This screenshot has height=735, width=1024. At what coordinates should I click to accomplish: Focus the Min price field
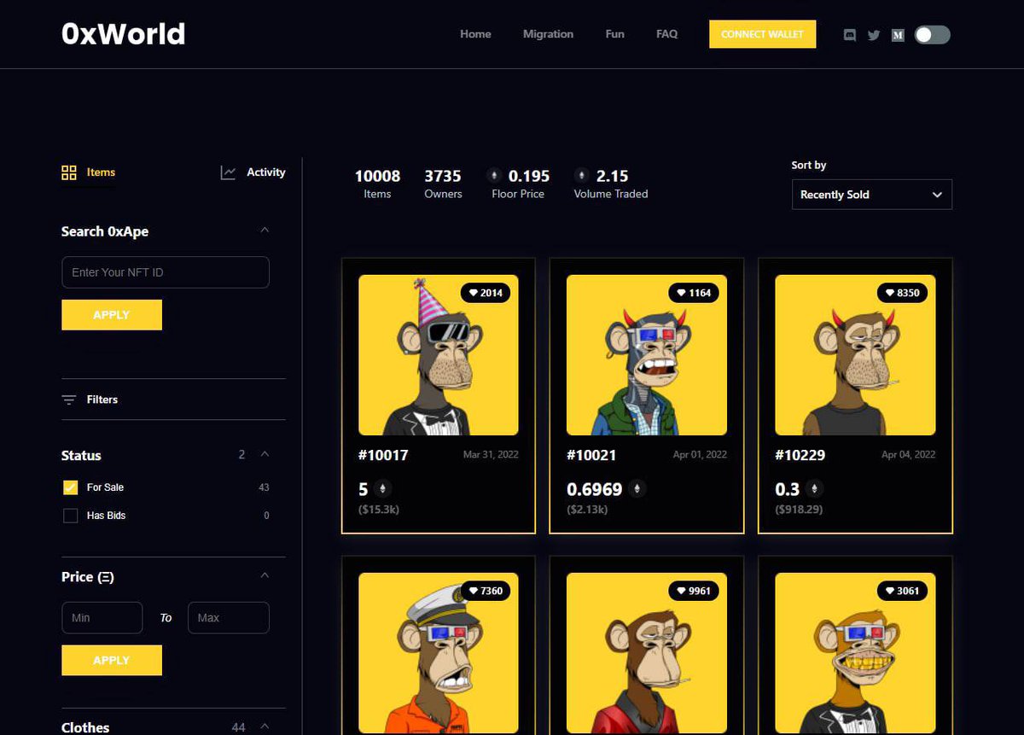pos(102,618)
